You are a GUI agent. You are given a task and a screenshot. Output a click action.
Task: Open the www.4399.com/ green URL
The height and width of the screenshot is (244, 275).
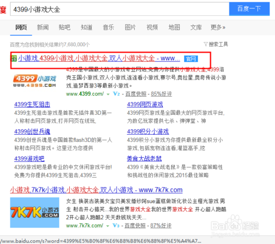click(x=85, y=94)
